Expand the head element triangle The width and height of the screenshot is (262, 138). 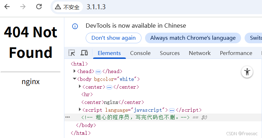(75, 71)
